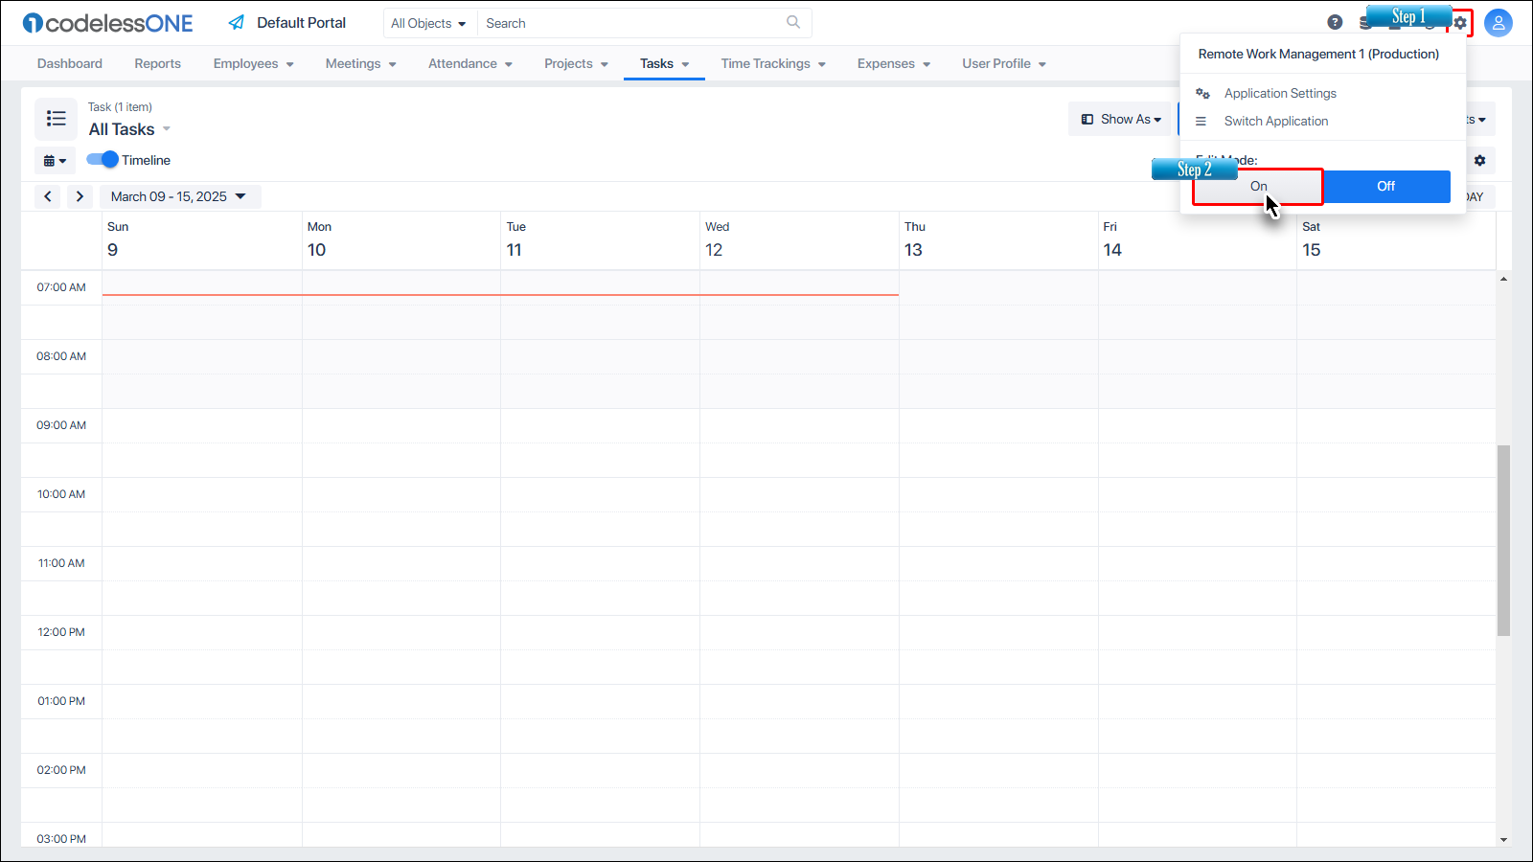Image resolution: width=1533 pixels, height=862 pixels.
Task: Open the Show As dropdown
Action: pos(1121,120)
